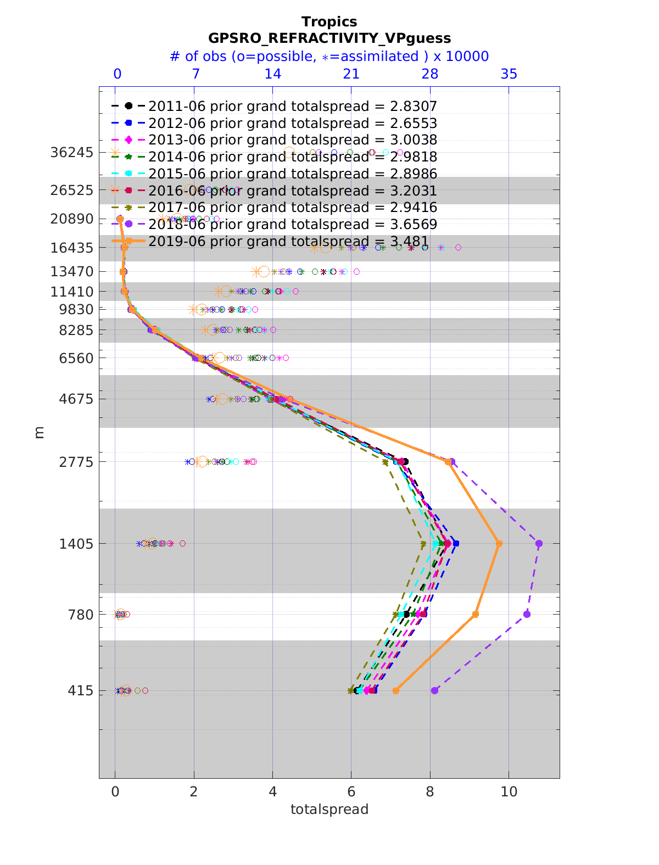Select the orange 2019-06 point at 415 m
The image size is (659, 865).
pos(395,690)
